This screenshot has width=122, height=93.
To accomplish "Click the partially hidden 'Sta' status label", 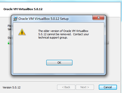I will coord(9,38).
